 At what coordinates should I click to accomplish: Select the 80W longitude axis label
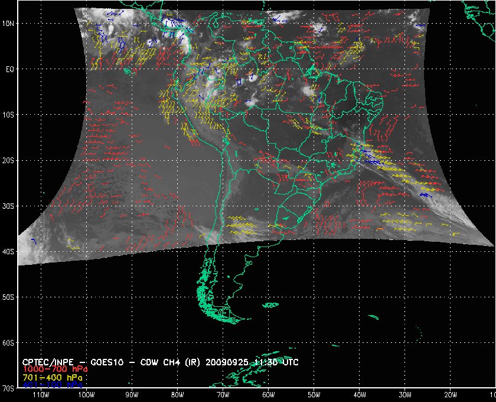[177, 395]
